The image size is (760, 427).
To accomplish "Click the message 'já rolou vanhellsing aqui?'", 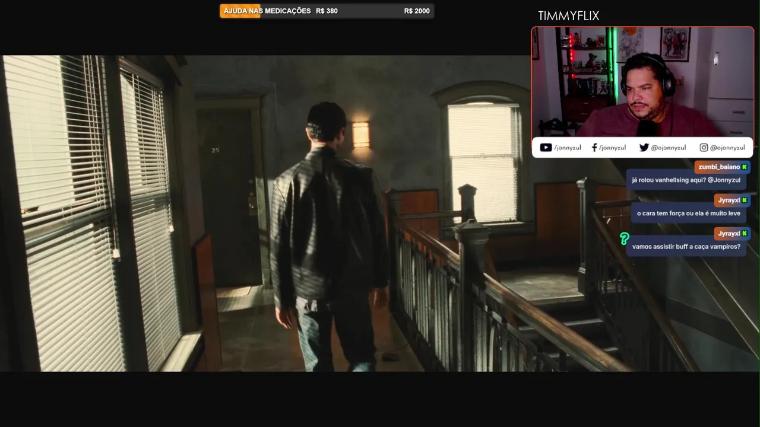I will tap(687, 180).
